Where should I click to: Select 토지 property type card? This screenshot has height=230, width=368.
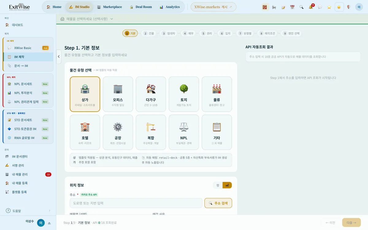184,94
